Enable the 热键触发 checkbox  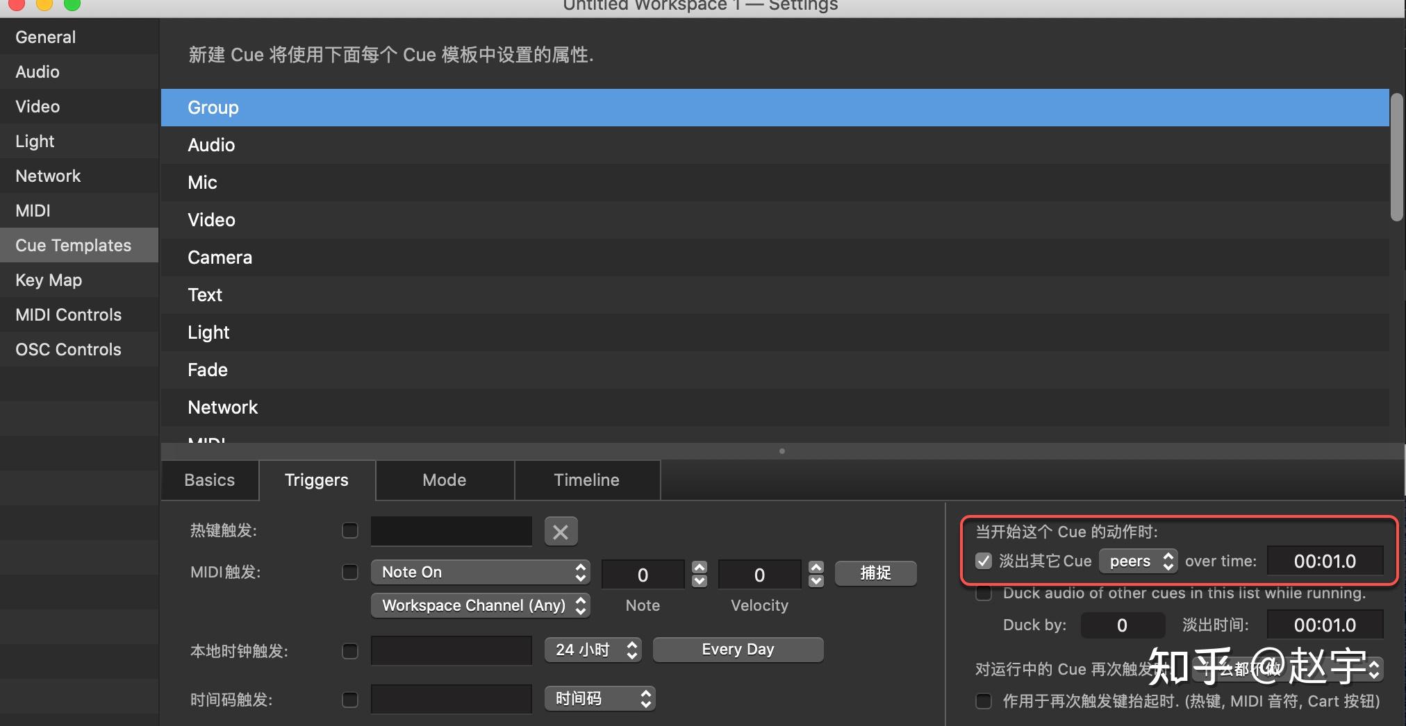coord(350,530)
